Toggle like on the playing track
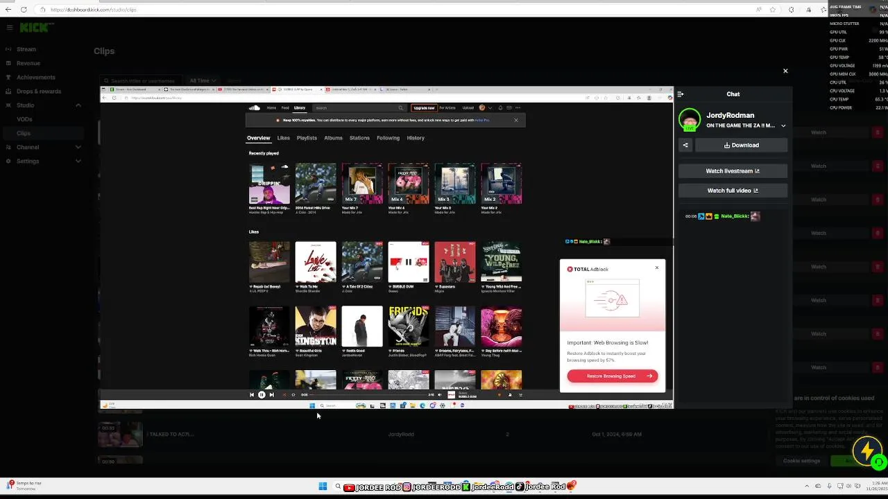888x499 pixels. tap(499, 395)
